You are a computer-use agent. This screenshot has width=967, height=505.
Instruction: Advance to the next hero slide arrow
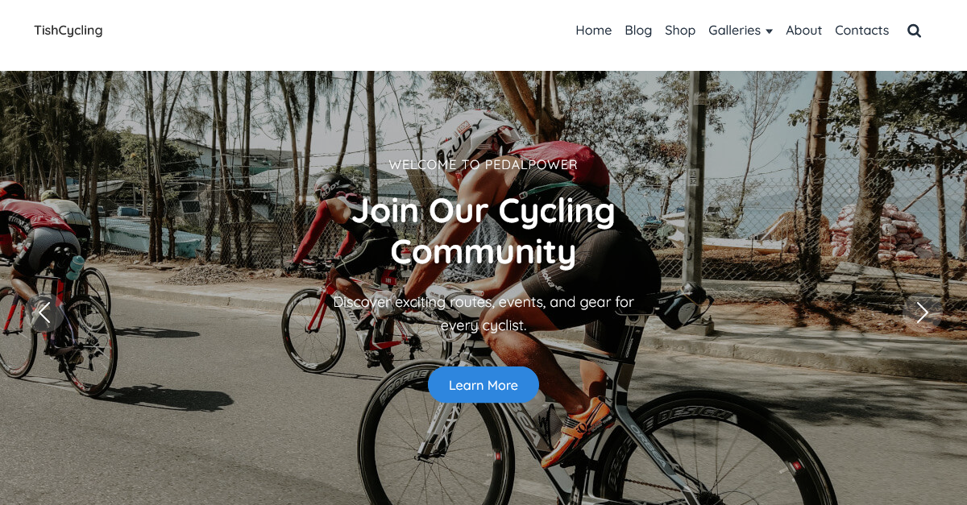click(x=922, y=313)
